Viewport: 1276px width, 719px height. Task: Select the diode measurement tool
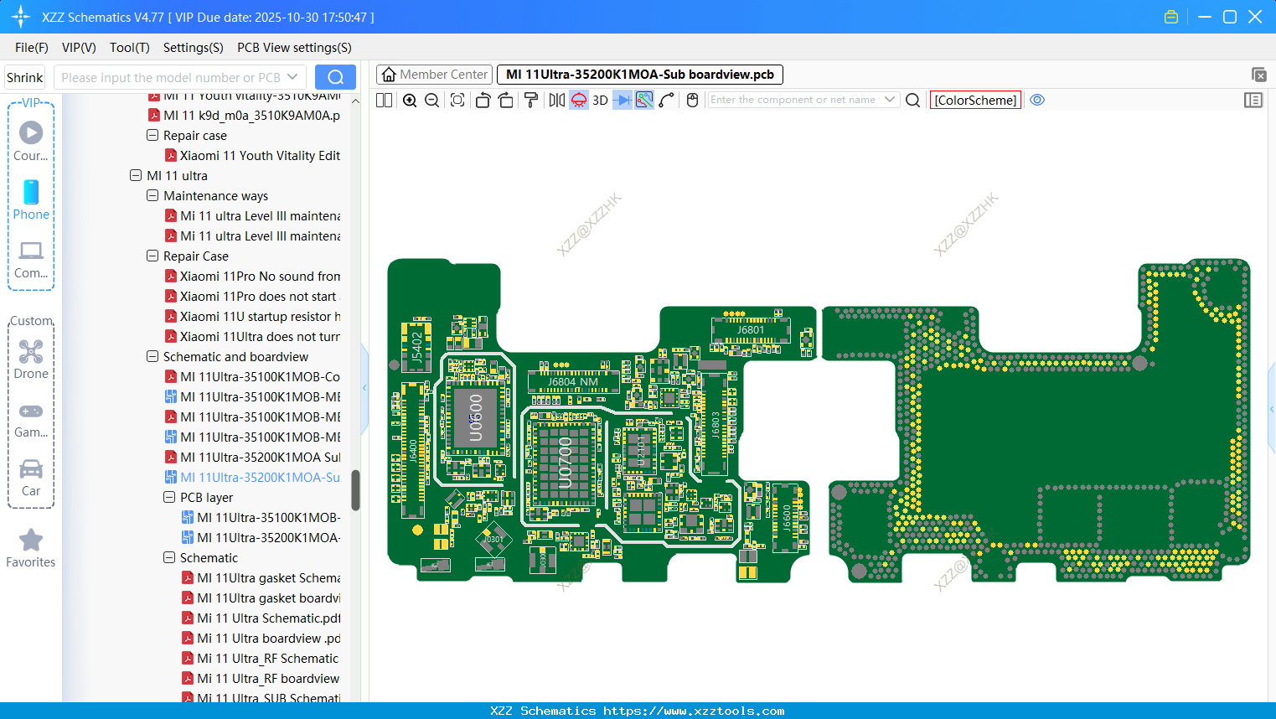point(622,100)
